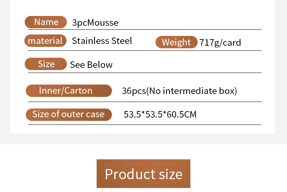Click the No intermediate box note
The image size is (287, 192).
click(191, 91)
